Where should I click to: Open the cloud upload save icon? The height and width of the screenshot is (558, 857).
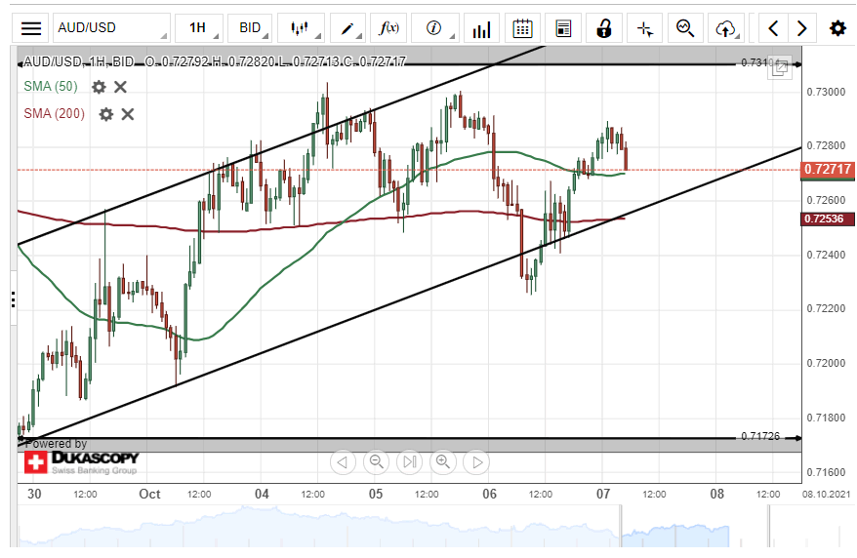point(725,28)
